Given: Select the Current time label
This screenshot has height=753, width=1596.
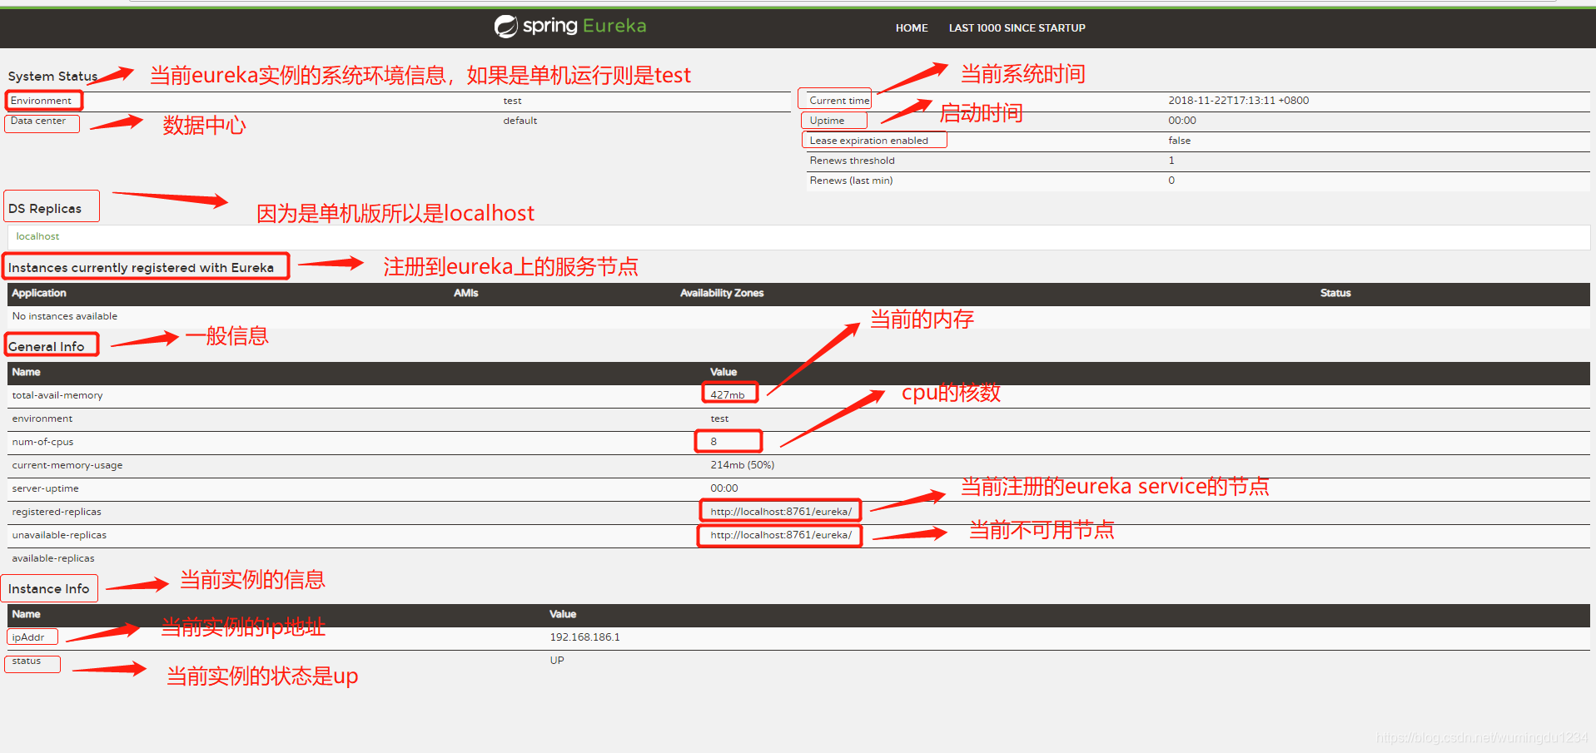Looking at the screenshot, I should pos(839,101).
